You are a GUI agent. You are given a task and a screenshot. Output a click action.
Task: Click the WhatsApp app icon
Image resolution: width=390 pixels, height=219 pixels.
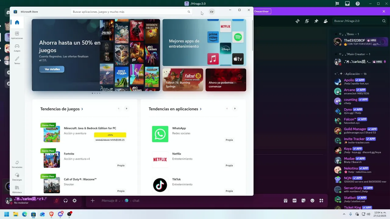pyautogui.click(x=160, y=134)
